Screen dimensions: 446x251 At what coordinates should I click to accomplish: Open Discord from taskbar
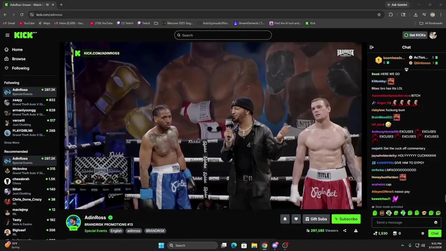[x=275, y=245]
